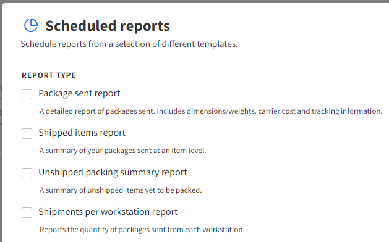Click the package dimensions/weights description text

[x=211, y=111]
